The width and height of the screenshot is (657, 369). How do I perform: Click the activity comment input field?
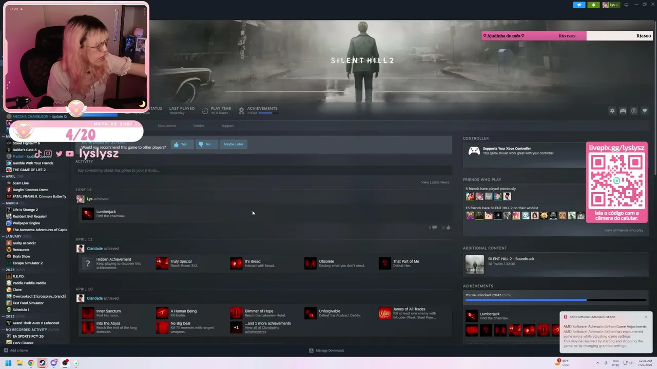coord(263,170)
